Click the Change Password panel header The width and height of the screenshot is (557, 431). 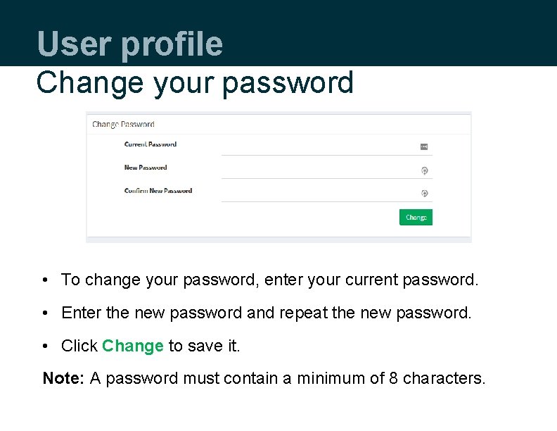click(x=123, y=125)
